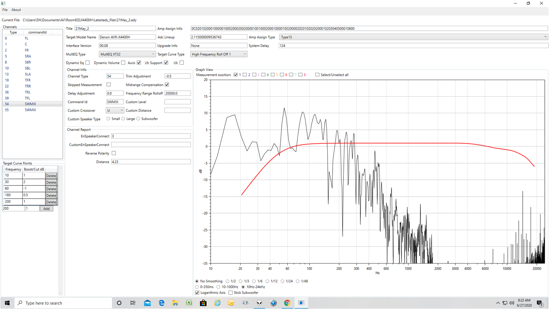Open Outlook envelope icon in taskbar
The image size is (549, 309).
pyautogui.click(x=231, y=303)
